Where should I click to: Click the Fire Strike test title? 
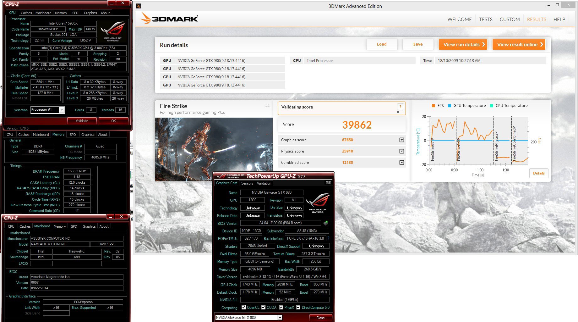pyautogui.click(x=173, y=106)
